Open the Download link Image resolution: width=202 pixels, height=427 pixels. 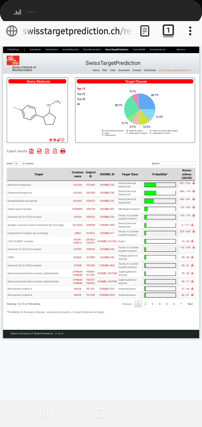(x=124, y=70)
